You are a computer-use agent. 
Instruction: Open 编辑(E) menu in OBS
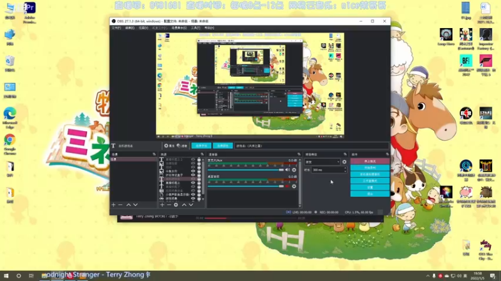130,28
